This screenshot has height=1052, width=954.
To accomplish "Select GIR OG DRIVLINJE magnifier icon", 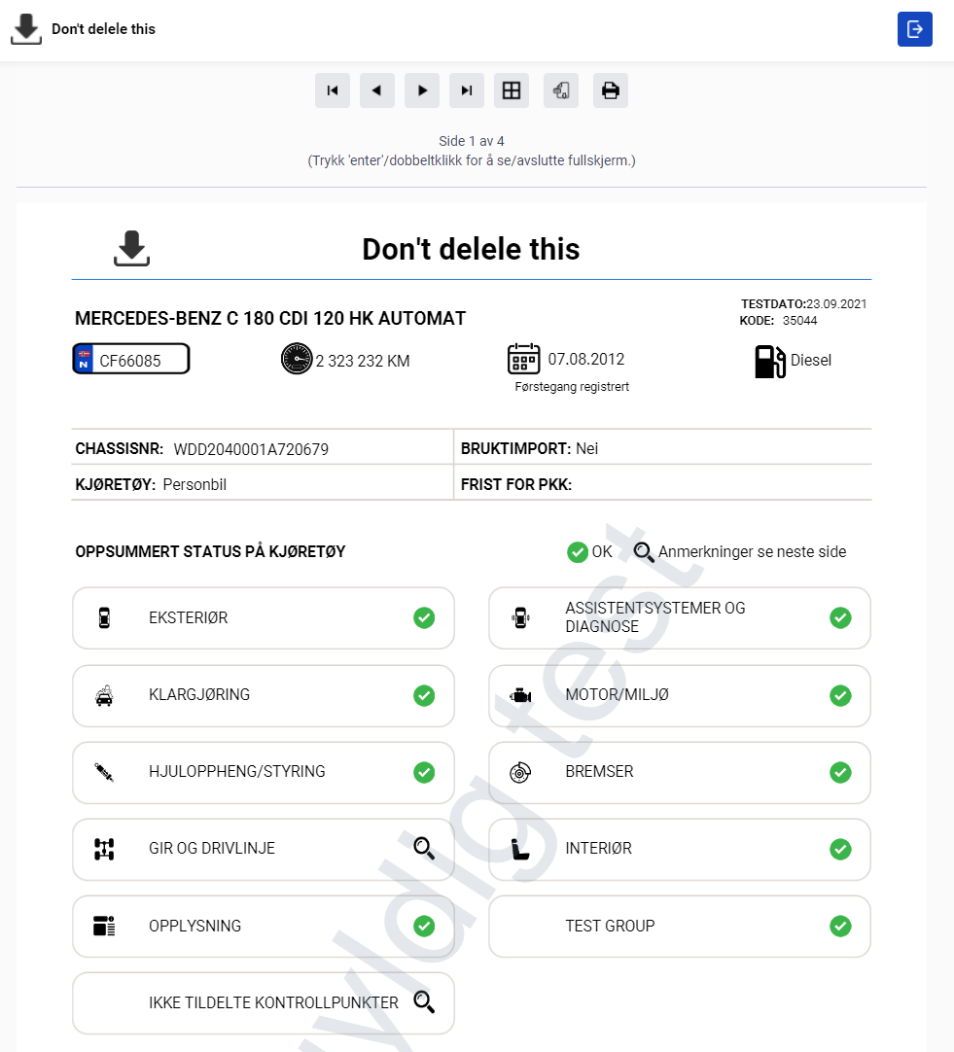I will point(424,849).
